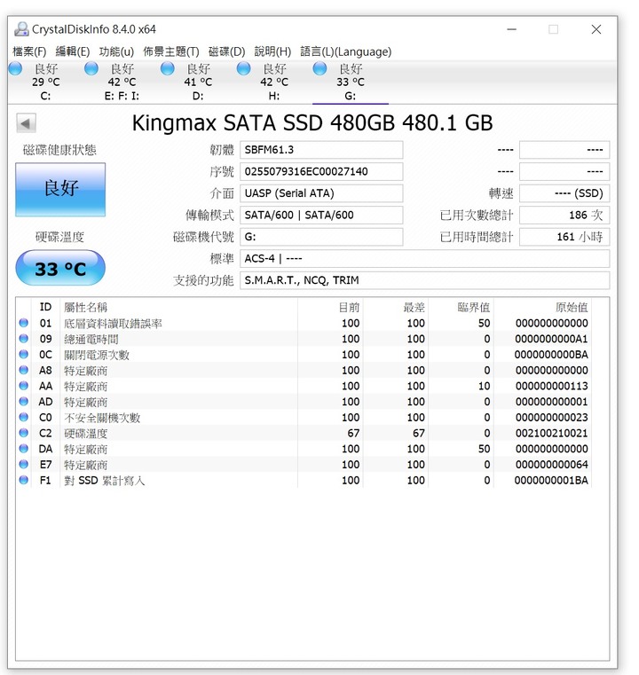
Task: Click the serial number field 0255079316EC00027140
Action: coord(321,171)
